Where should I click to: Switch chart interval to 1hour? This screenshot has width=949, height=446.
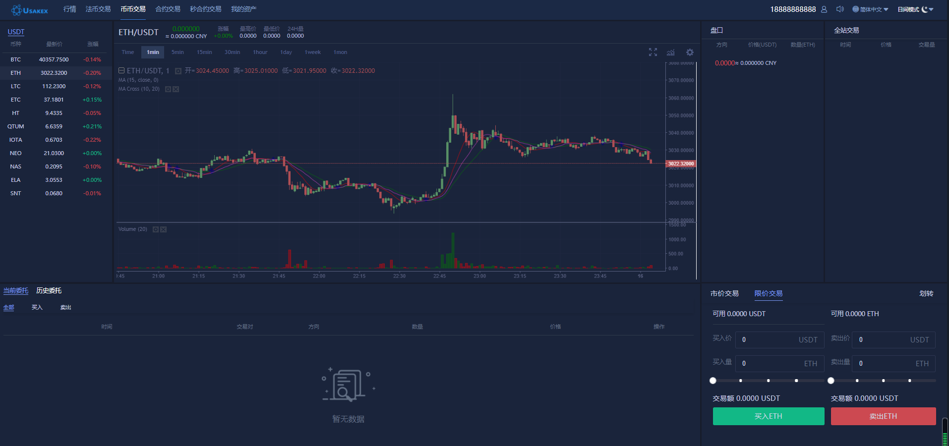[260, 52]
